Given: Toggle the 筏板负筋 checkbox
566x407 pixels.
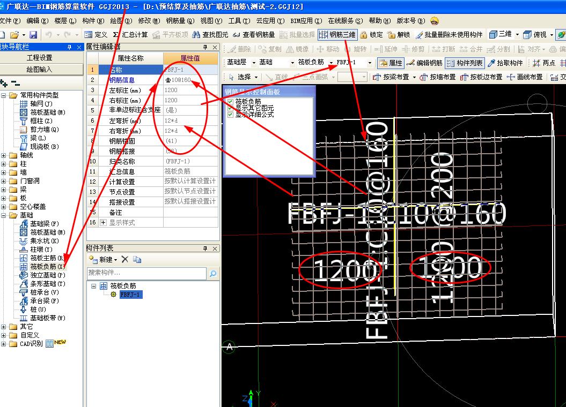Looking at the screenshot, I should point(230,102).
